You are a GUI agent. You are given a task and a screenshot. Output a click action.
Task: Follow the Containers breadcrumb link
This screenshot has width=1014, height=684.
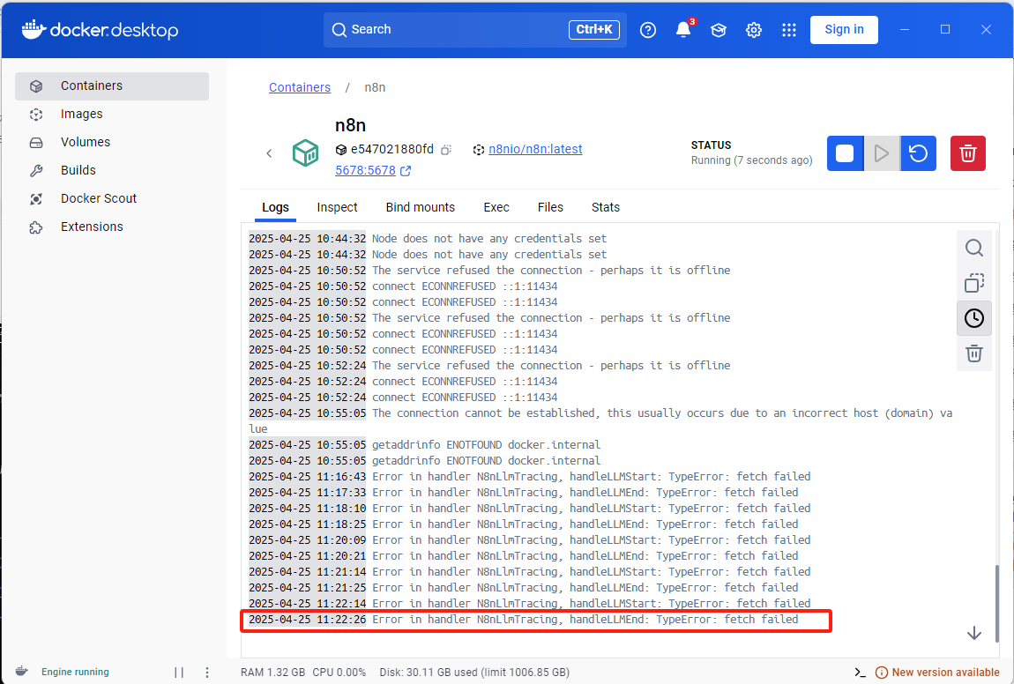pyautogui.click(x=300, y=87)
